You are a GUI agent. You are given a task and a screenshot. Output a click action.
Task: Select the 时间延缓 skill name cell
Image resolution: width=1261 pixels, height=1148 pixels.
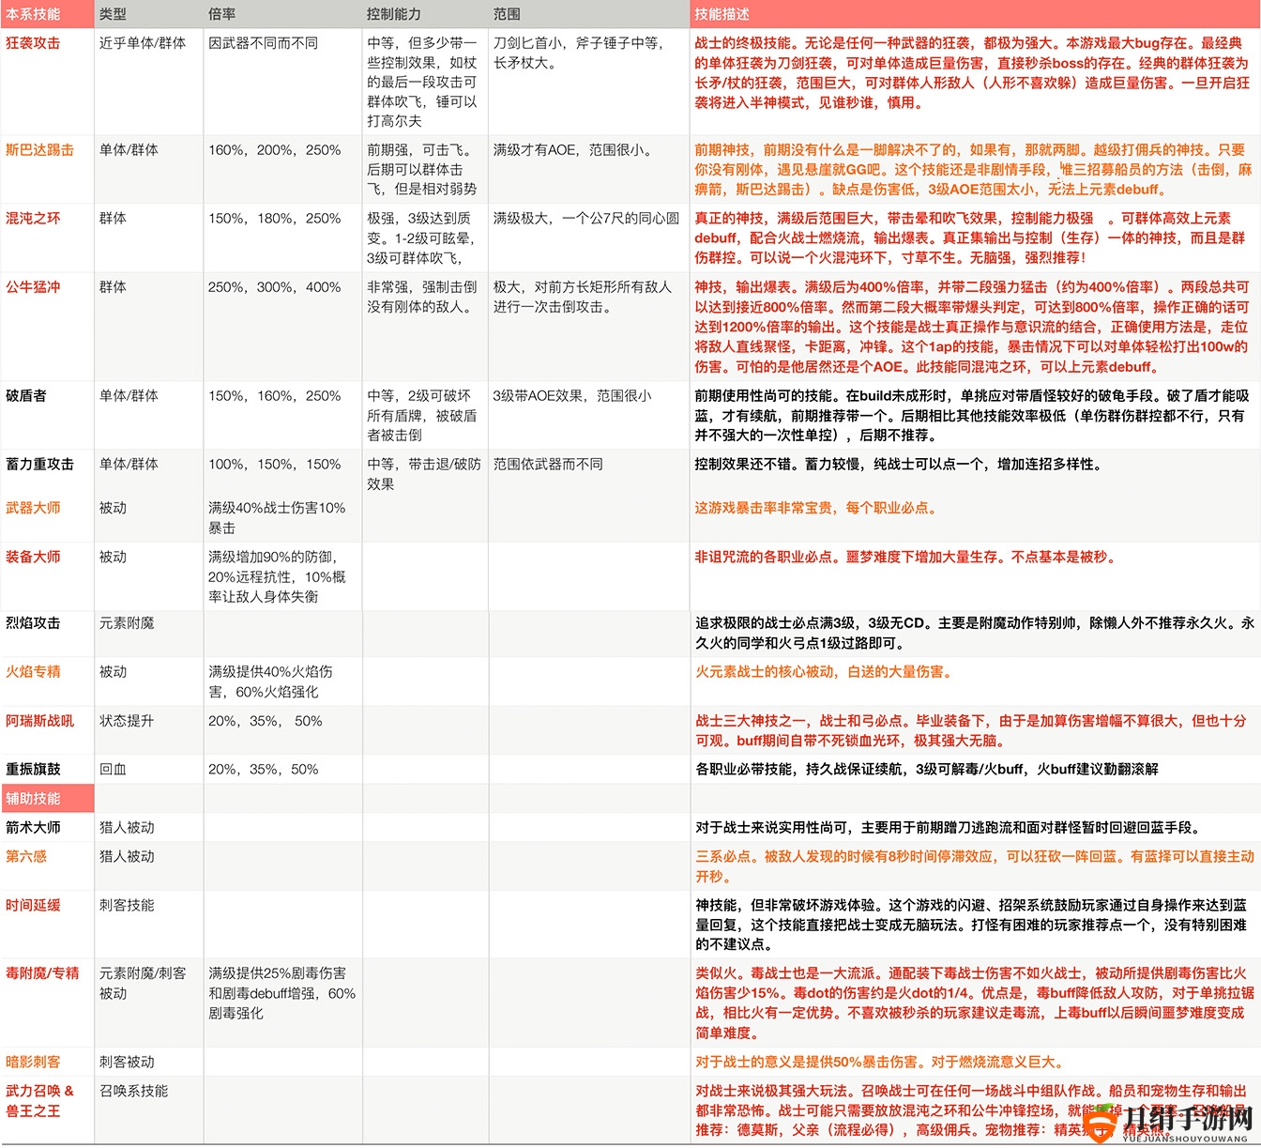point(47,925)
